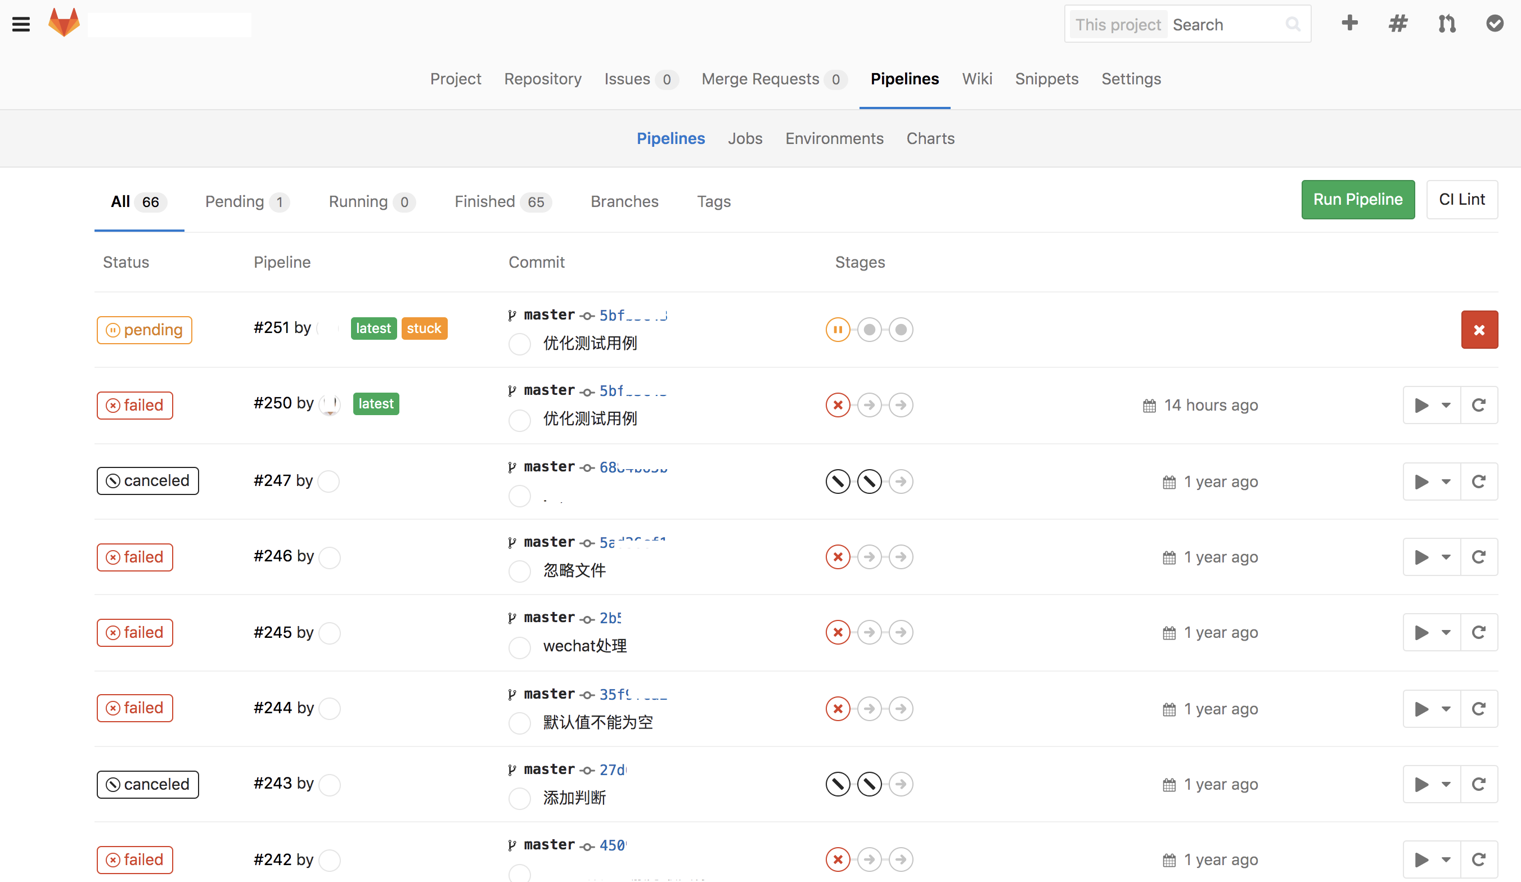
Task: Open the hamburger sidebar menu
Action: (x=21, y=24)
